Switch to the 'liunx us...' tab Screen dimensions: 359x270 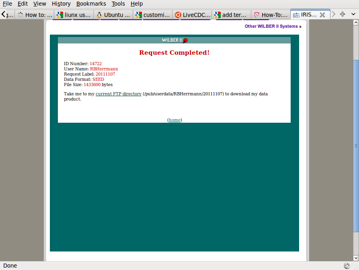74,14
